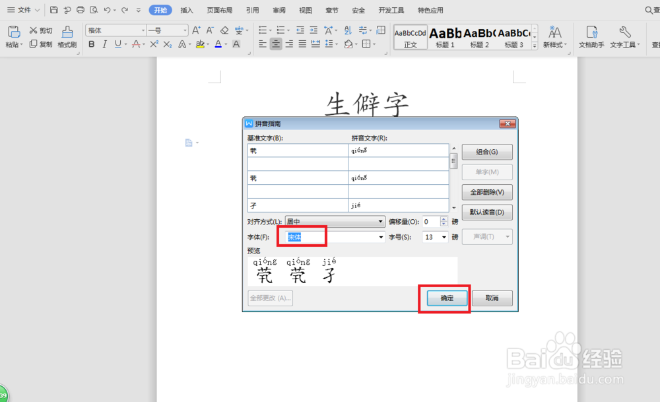Open the Phonetic Guide (拼音) icon

[x=240, y=30]
